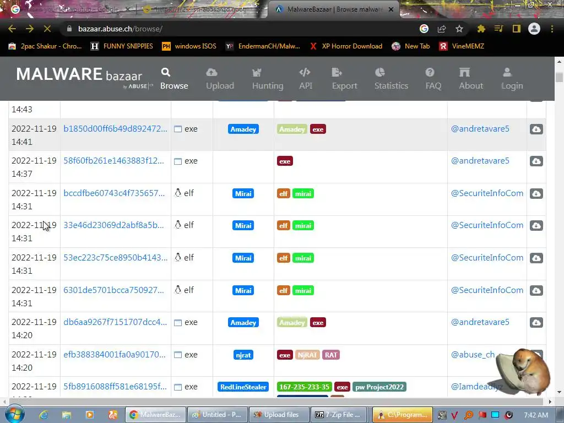Download the 33e46d23069d2abf8a5b sample

coord(536,225)
